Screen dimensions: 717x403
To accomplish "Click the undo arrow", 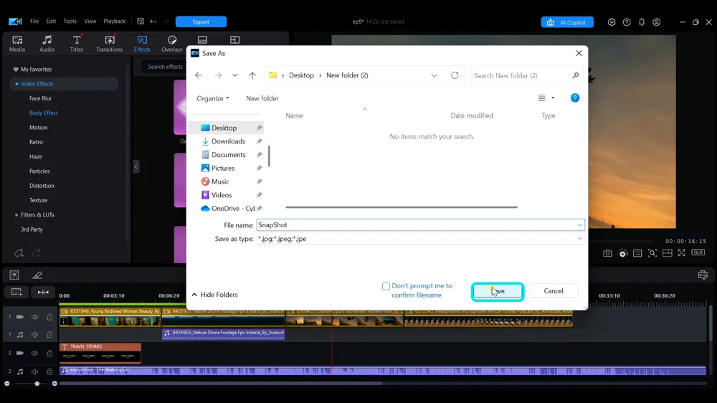I will 153,22.
